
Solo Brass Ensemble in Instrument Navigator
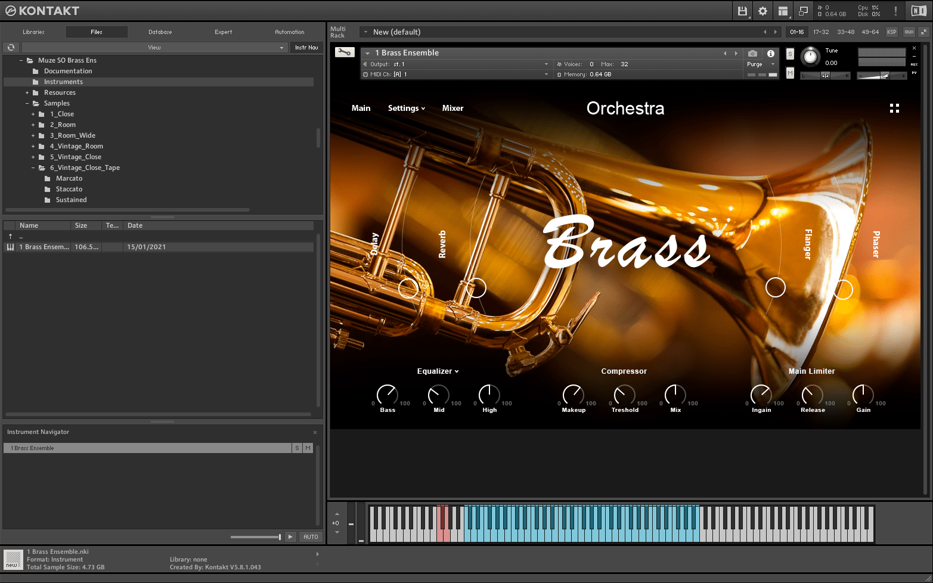click(297, 448)
